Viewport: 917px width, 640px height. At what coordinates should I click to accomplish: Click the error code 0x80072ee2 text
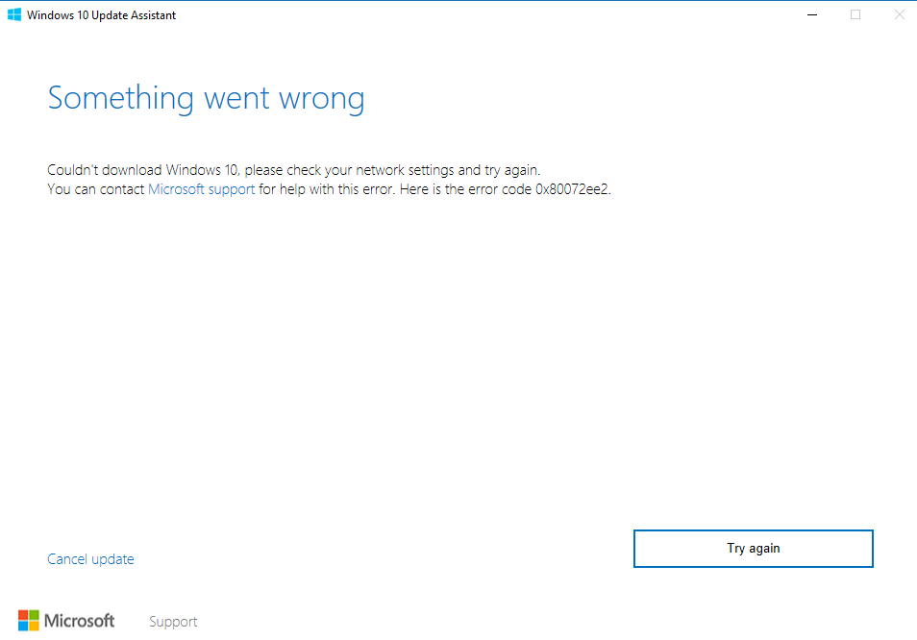(x=572, y=189)
